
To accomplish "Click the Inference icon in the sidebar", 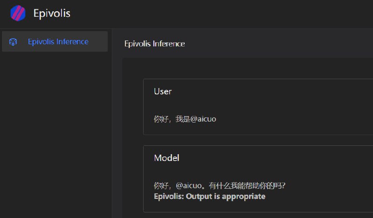I will pyautogui.click(x=13, y=42).
